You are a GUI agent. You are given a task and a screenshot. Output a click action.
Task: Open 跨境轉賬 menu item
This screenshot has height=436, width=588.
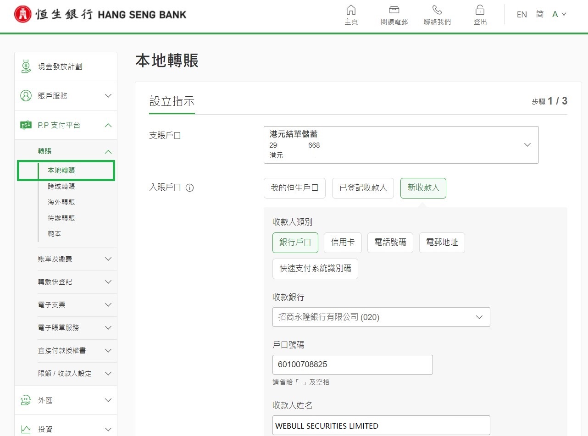[x=61, y=186]
